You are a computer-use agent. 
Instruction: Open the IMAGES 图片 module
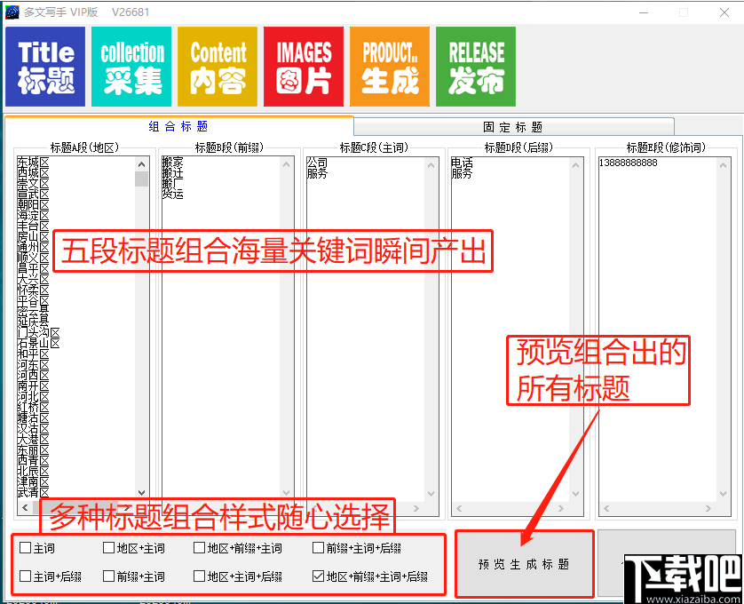[303, 66]
